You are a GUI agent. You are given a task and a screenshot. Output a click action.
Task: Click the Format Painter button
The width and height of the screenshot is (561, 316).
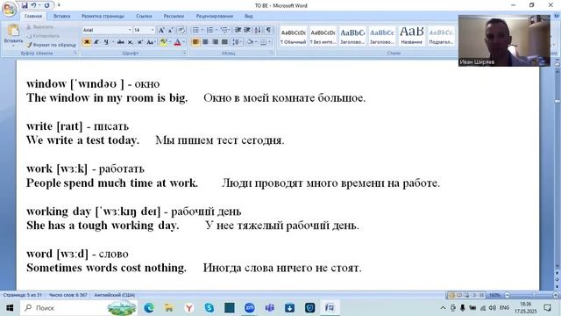pyautogui.click(x=51, y=45)
